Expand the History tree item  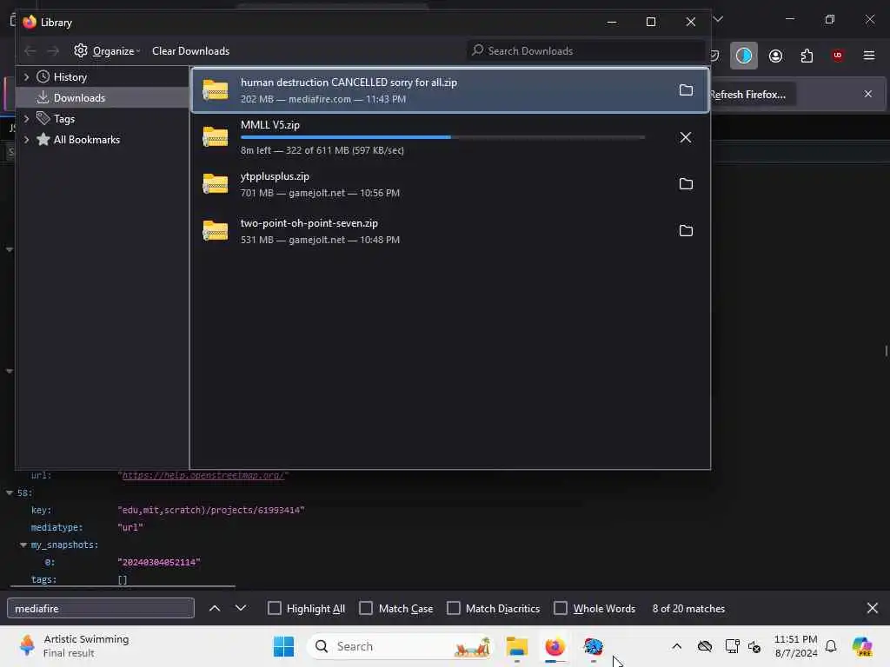coord(26,76)
